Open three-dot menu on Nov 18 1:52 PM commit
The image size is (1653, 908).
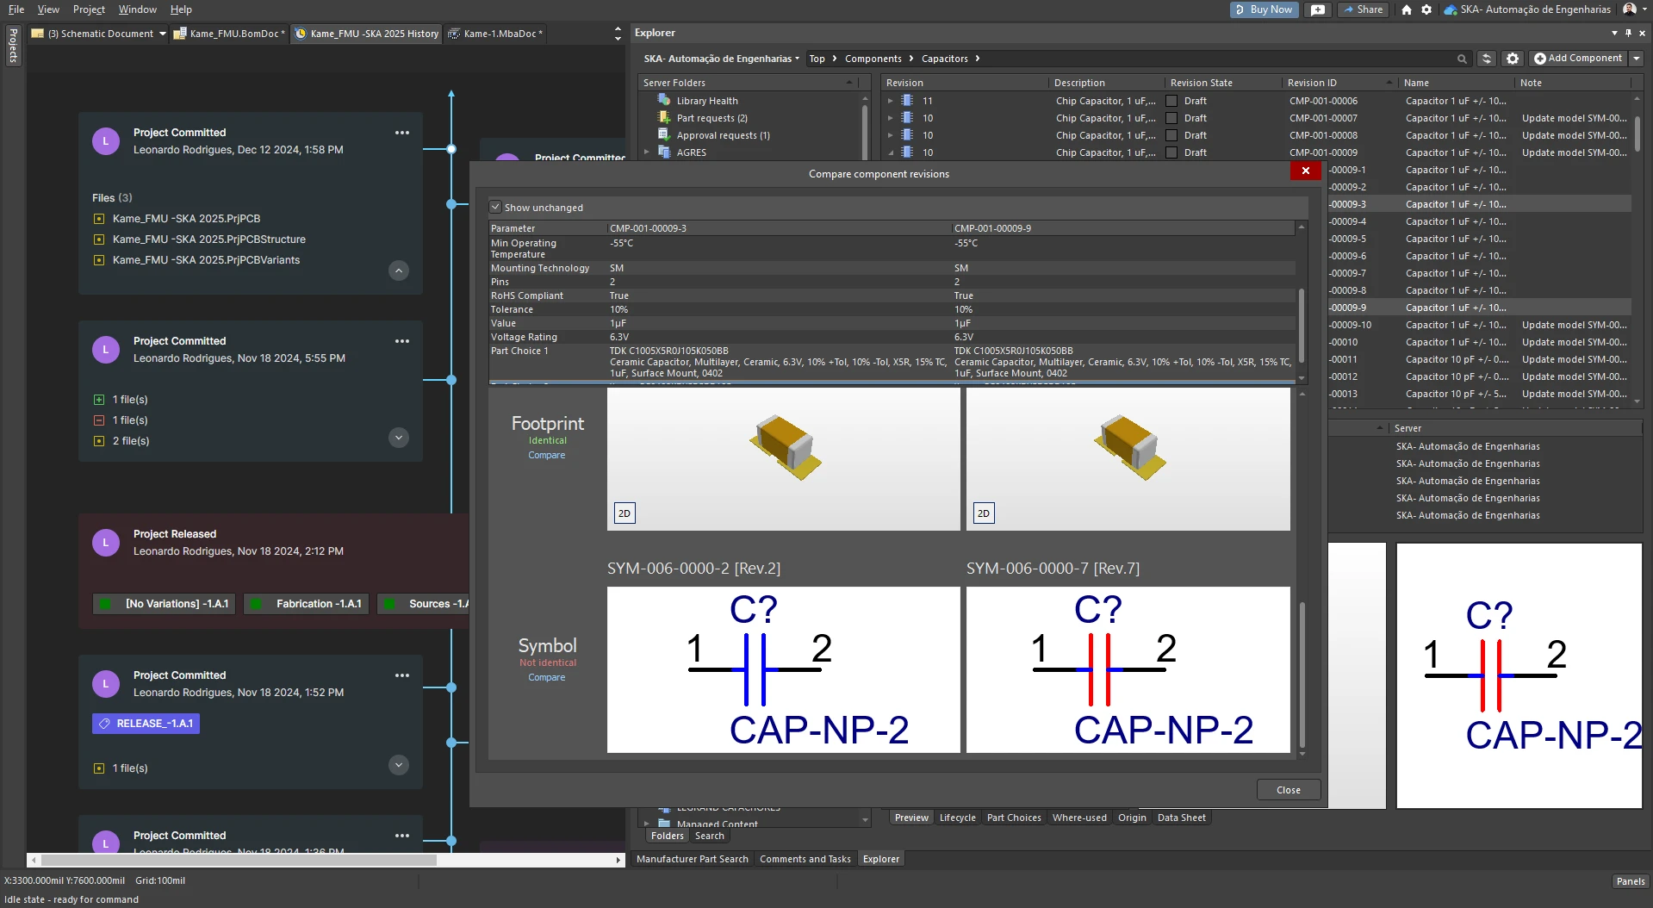point(402,675)
